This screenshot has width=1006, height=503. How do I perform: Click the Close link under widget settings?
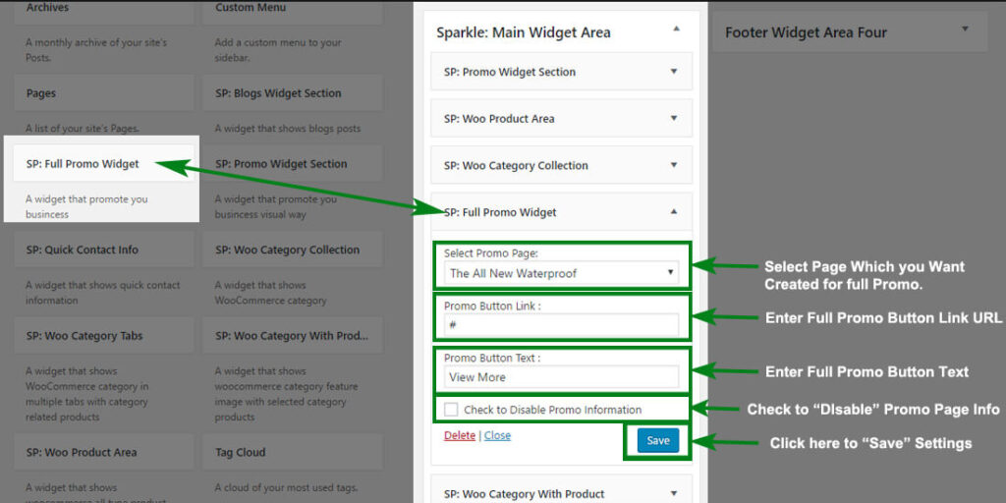tap(497, 435)
